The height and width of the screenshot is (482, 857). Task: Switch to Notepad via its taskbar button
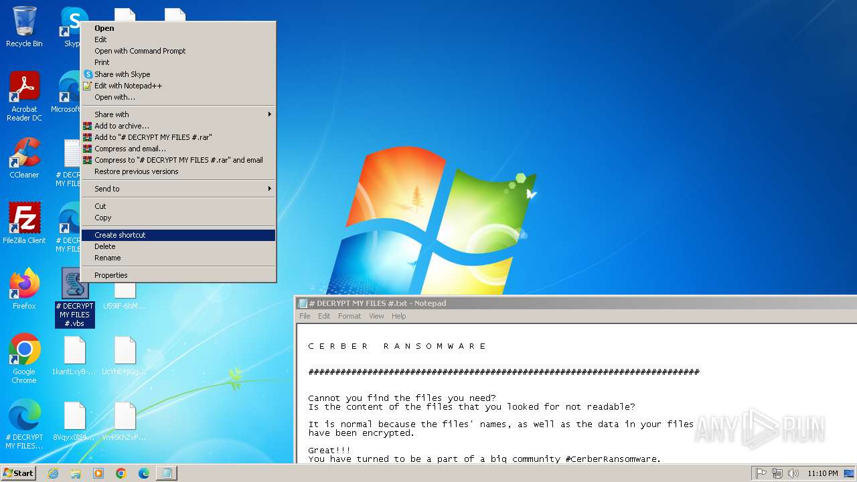[167, 473]
